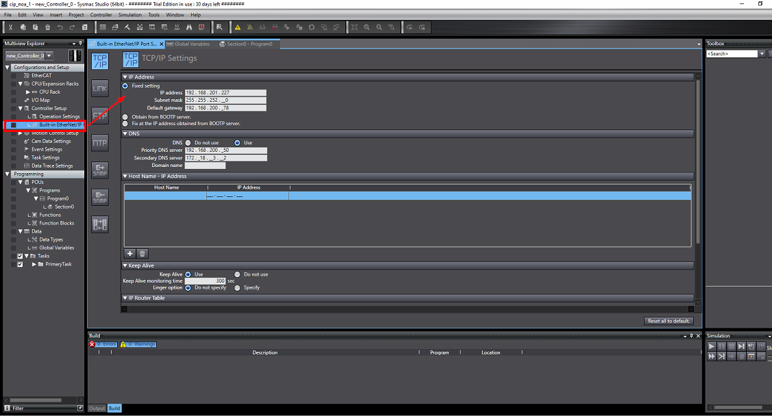This screenshot has width=772, height=416.
Task: Click the Reset all to default button
Action: [x=669, y=320]
